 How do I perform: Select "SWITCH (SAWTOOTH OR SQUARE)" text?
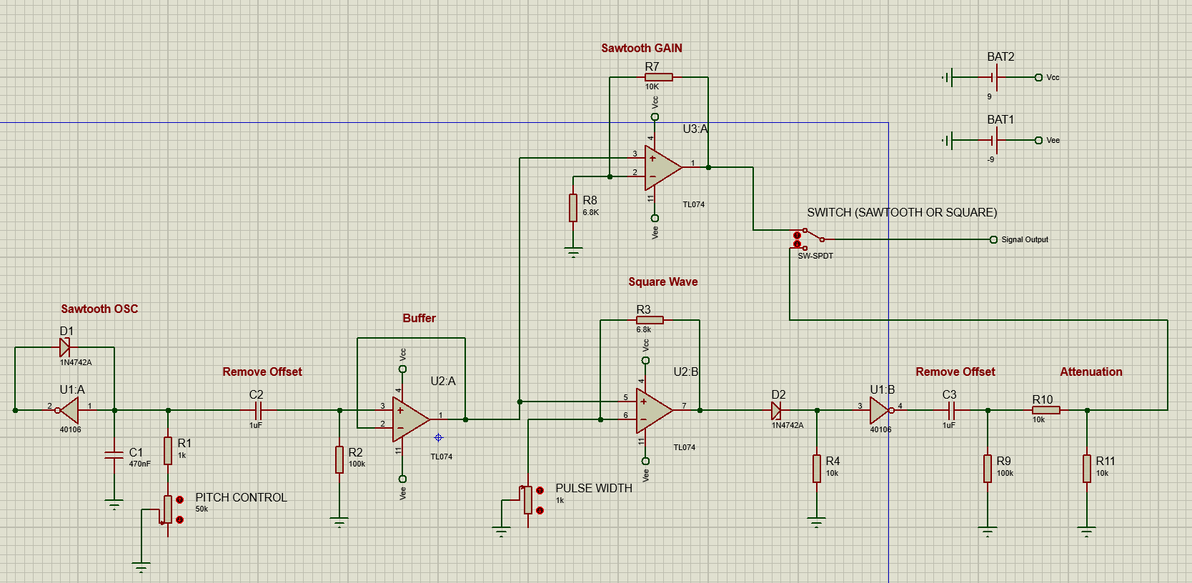click(902, 212)
